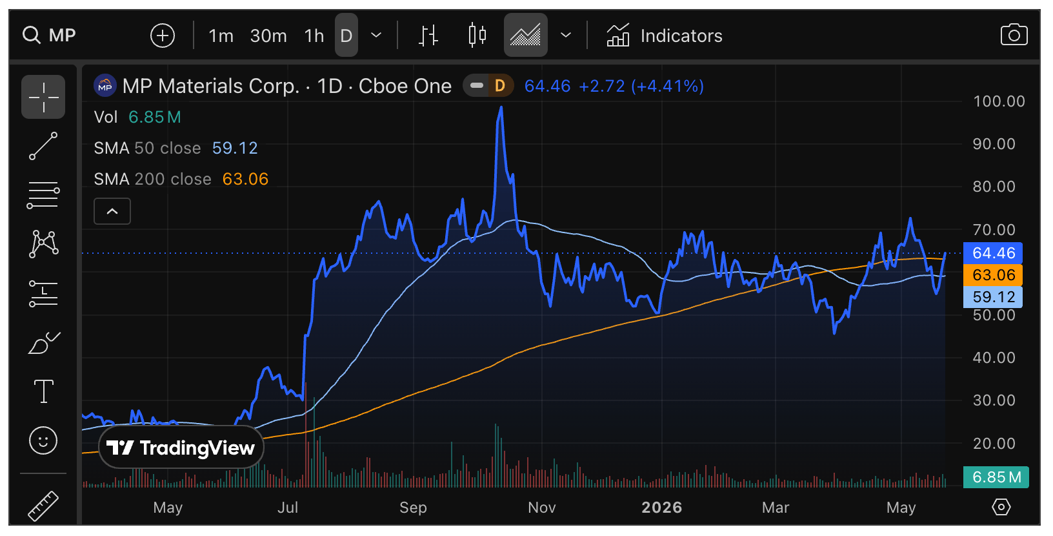Viewport: 1053px width, 536px height.
Task: Toggle the area chart style button
Action: point(526,35)
